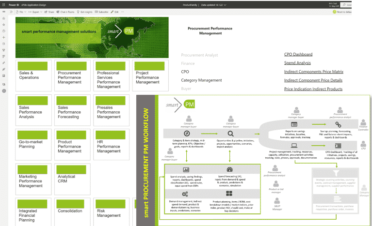
Task: Open the app launcher waffle icon
Action: [x=3, y=4]
